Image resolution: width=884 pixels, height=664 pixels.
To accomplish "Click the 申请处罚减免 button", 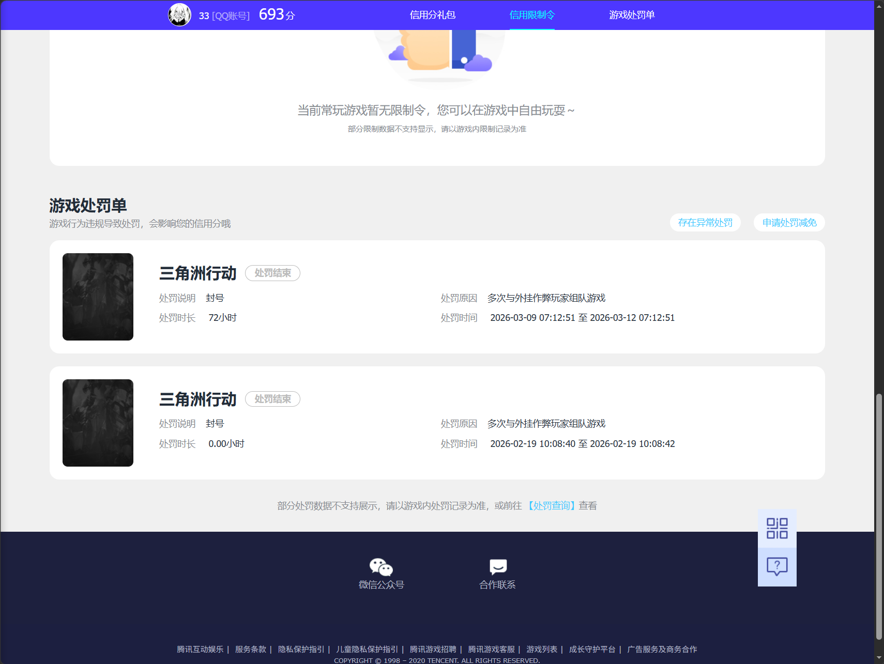I will (789, 223).
